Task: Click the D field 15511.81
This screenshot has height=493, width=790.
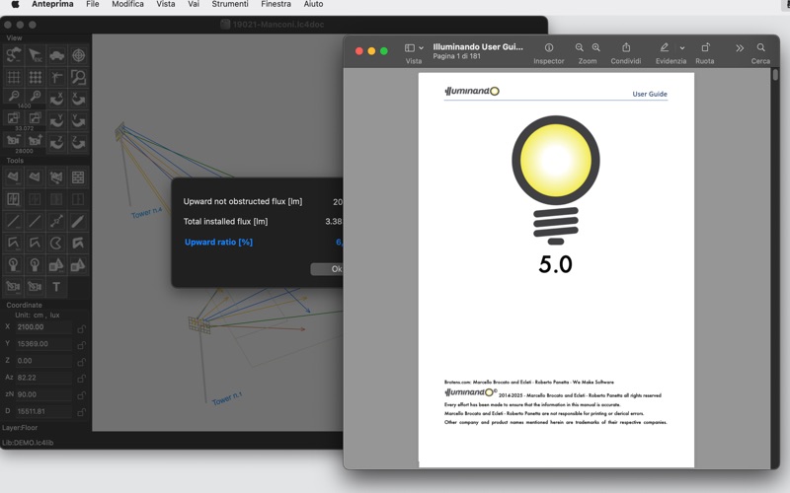Action: (x=43, y=411)
